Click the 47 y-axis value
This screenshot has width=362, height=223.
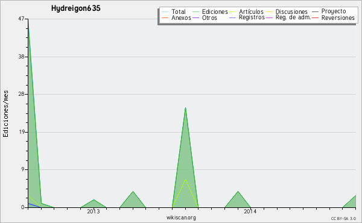click(x=21, y=19)
